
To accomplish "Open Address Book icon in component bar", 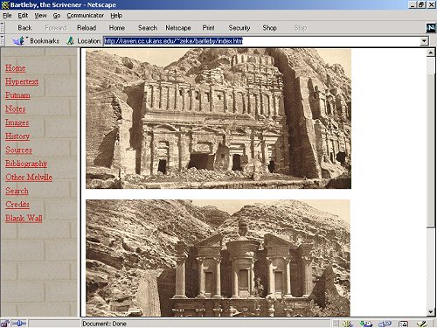I will [x=404, y=324].
